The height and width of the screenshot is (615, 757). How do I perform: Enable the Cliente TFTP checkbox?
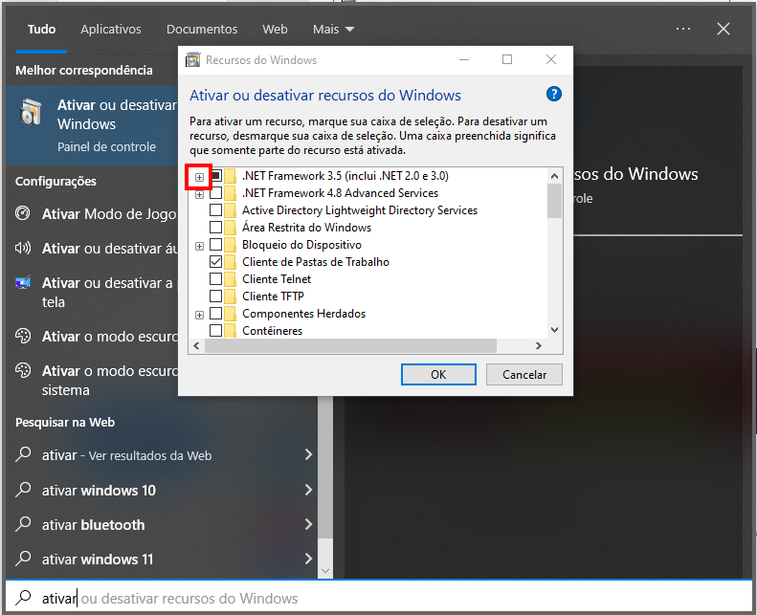(x=215, y=297)
